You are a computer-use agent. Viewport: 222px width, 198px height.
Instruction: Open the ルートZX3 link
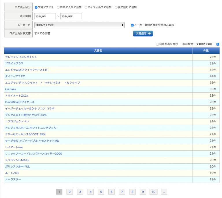point(12,173)
